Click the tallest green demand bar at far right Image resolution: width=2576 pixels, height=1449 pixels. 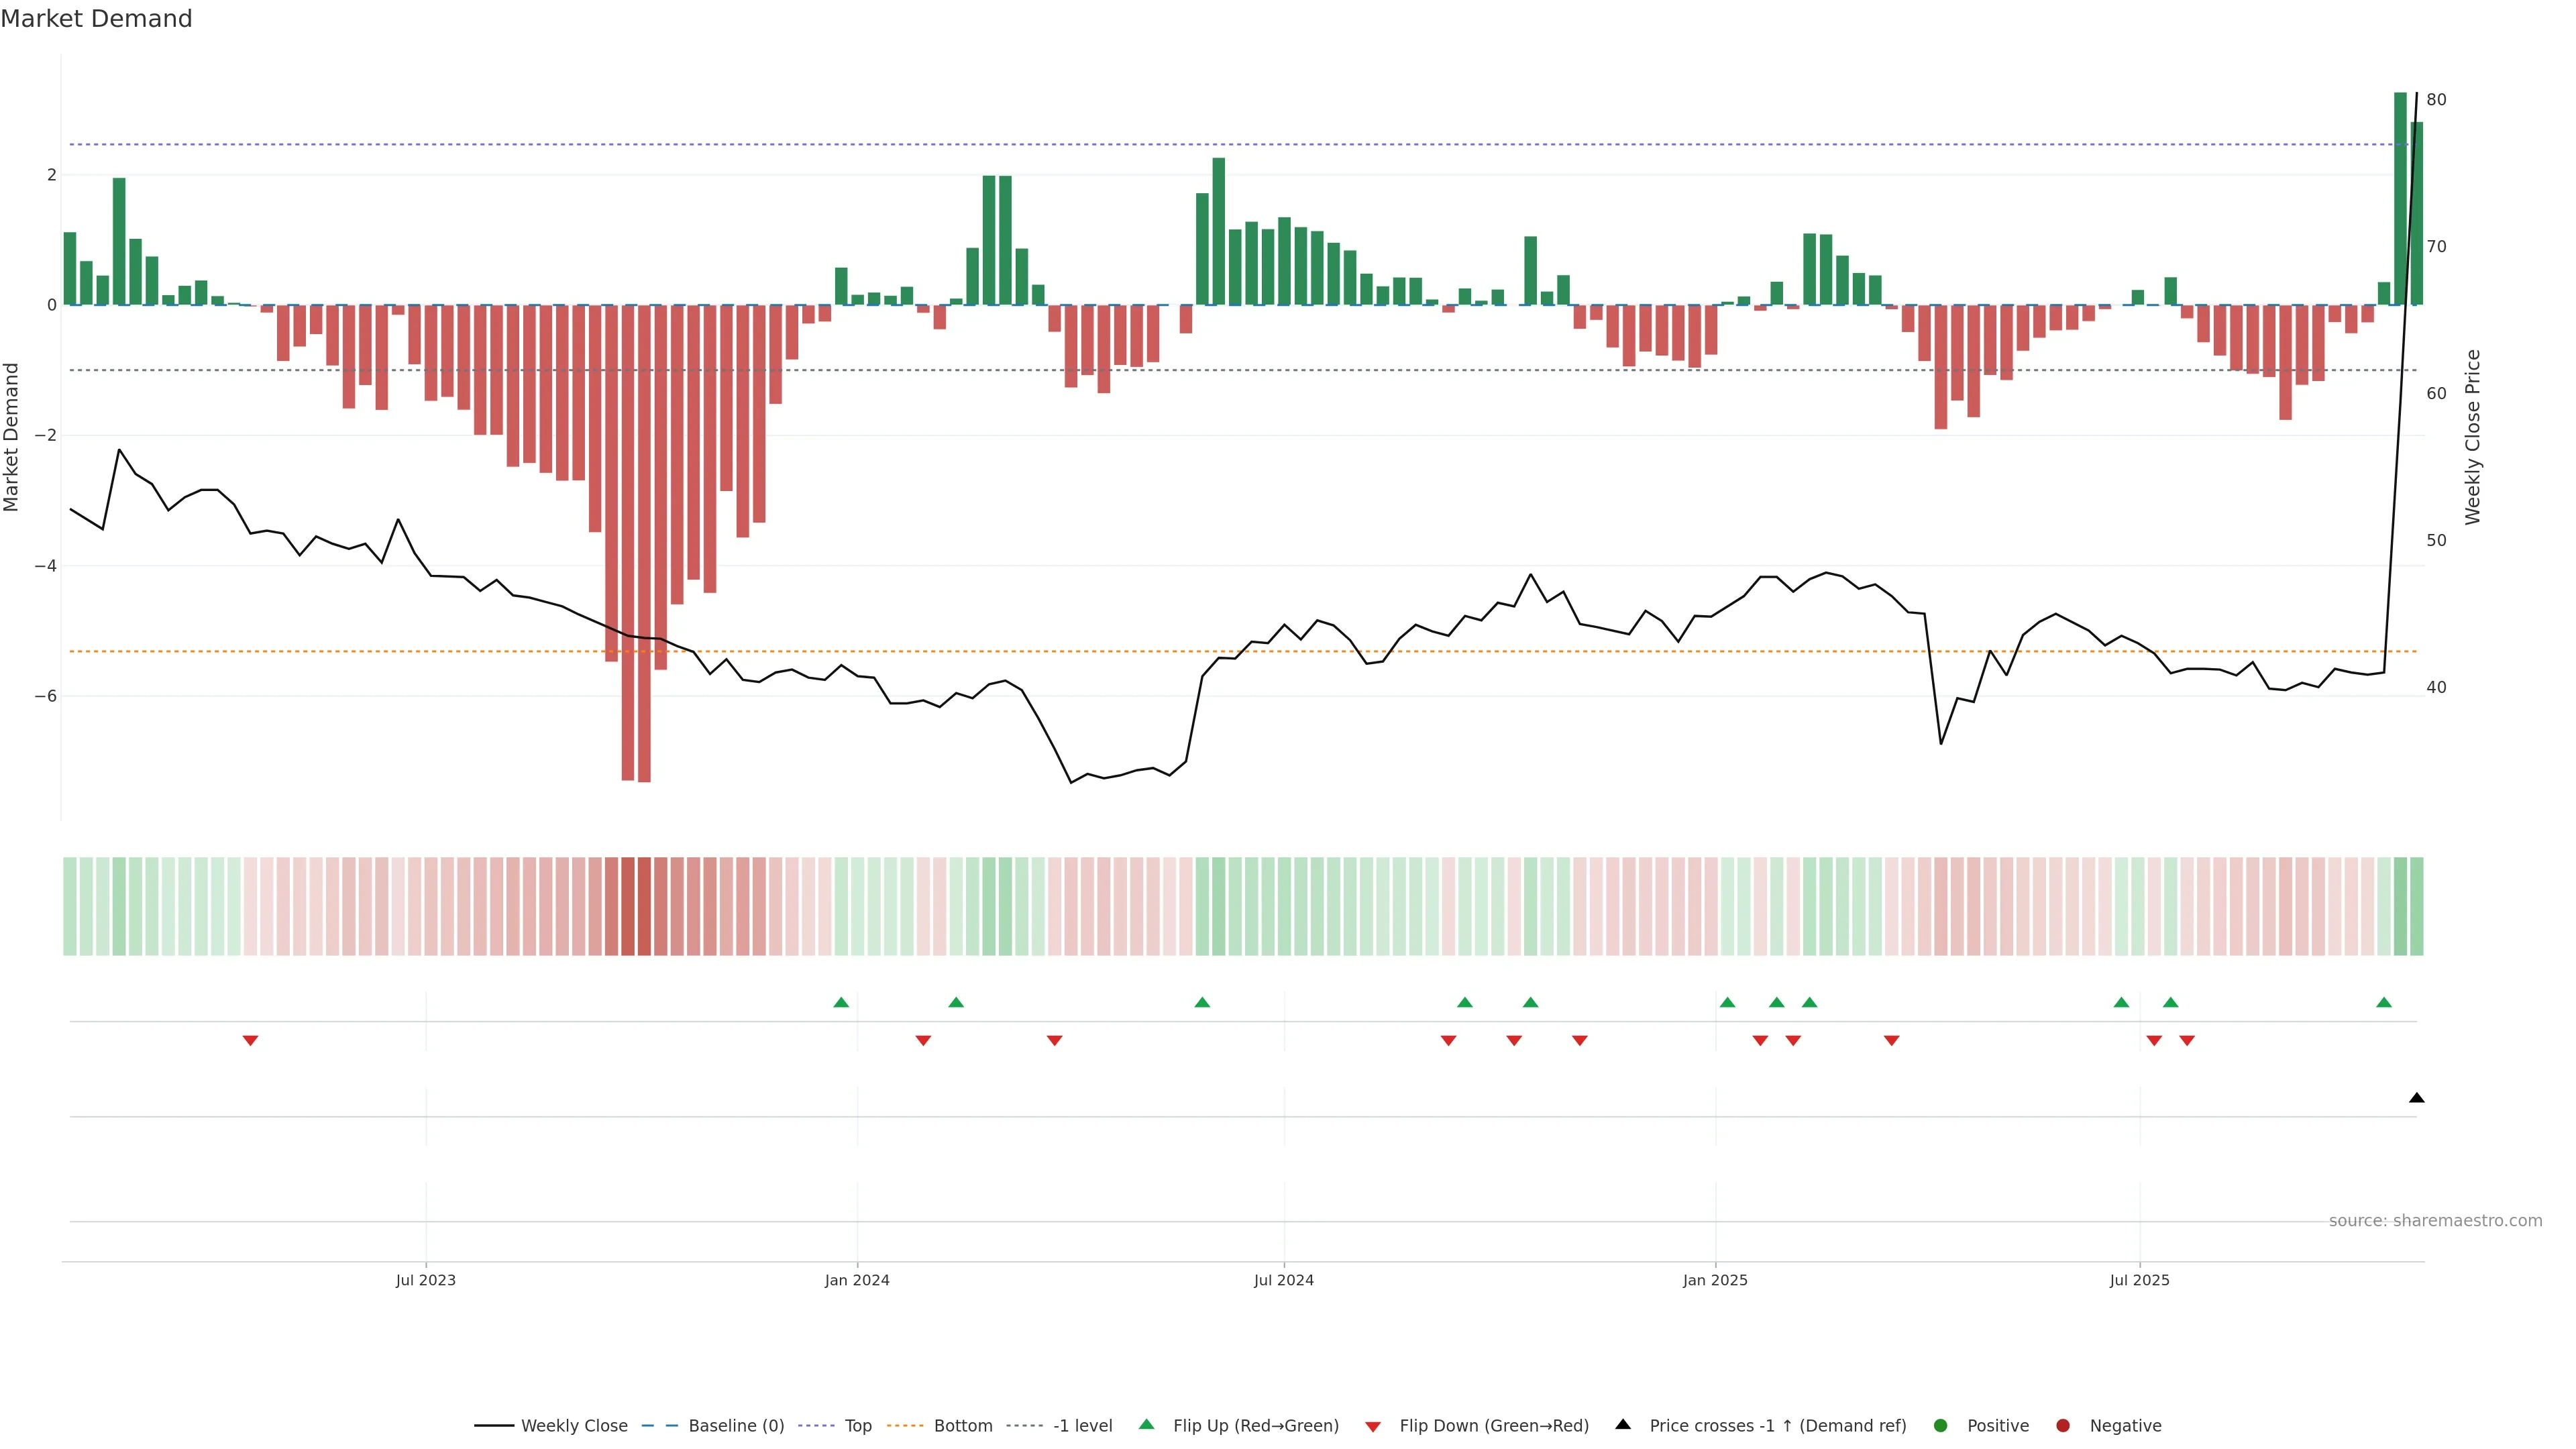click(x=2400, y=200)
